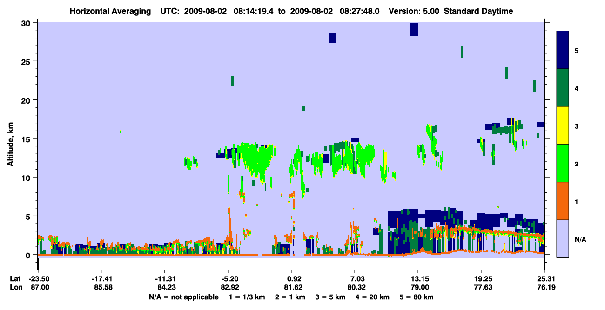Screen dimensions: 605x310
Task: Click the orange color bar segment labeled 1
Action: click(x=563, y=201)
